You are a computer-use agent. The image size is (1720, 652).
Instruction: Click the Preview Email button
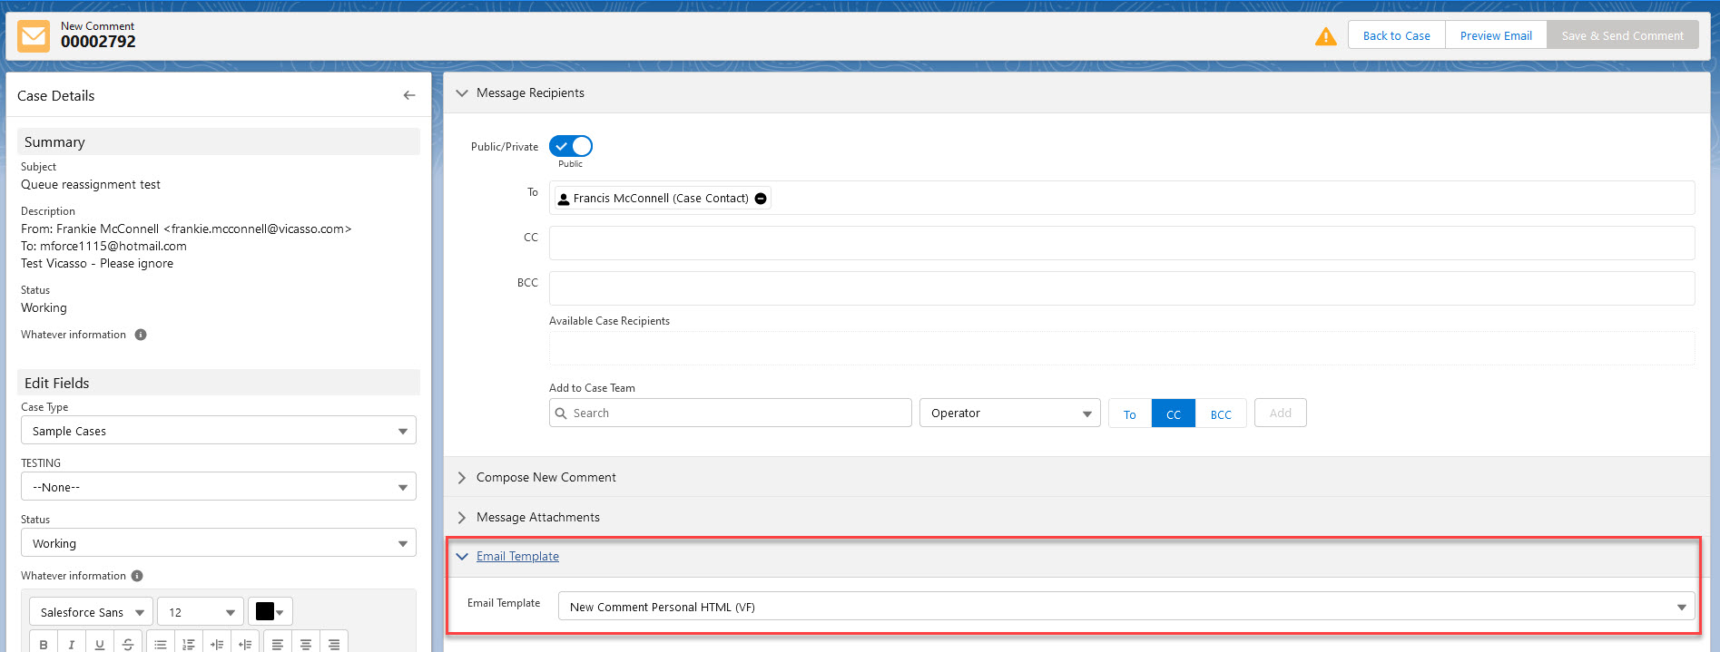pyautogui.click(x=1496, y=36)
